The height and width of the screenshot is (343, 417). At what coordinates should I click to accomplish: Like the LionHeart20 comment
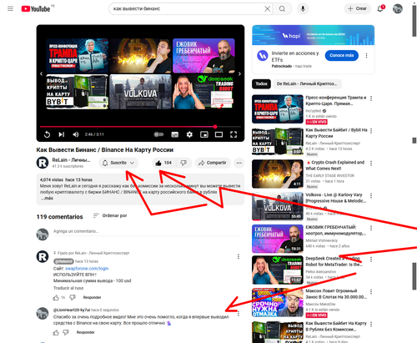point(56,332)
